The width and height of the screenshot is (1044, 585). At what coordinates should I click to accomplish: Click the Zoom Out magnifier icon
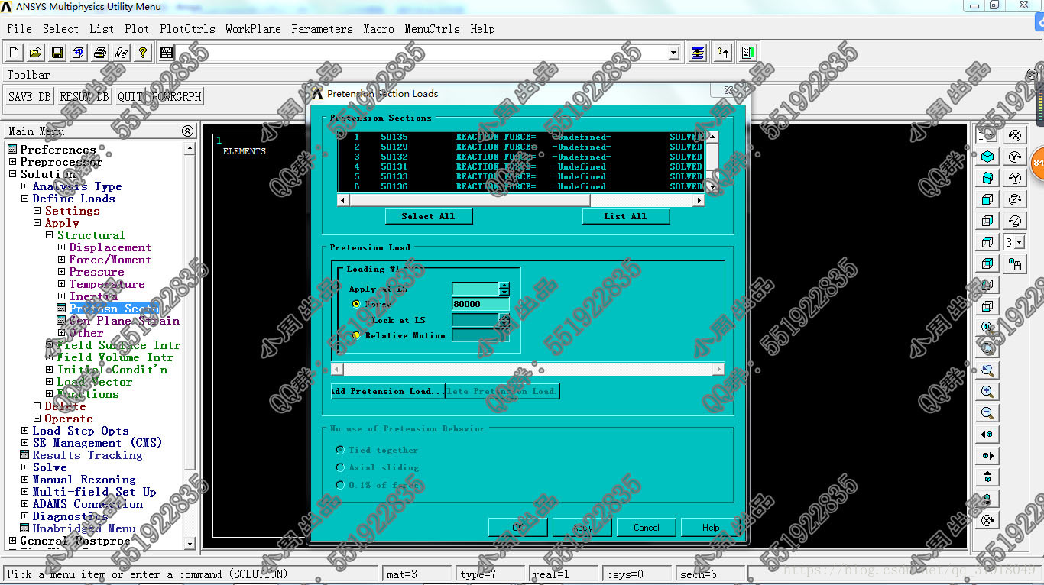(x=987, y=413)
